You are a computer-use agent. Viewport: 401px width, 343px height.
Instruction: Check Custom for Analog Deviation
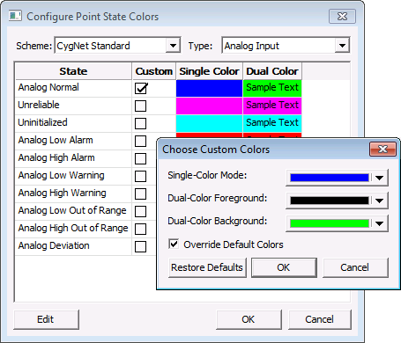coord(140,246)
